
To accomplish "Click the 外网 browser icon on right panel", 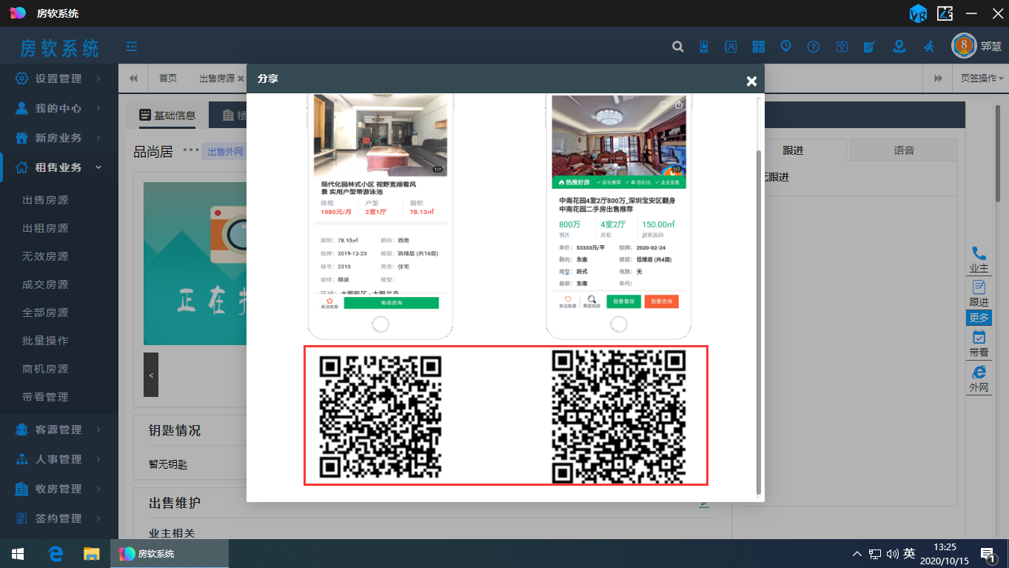I will (979, 378).
